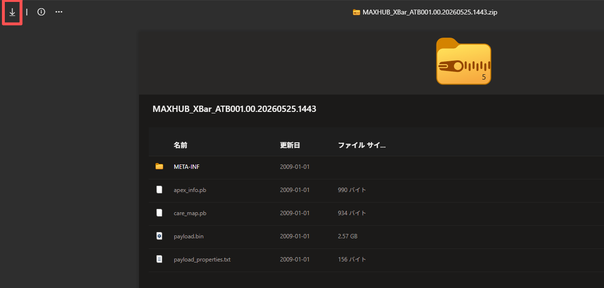604x288 pixels.
Task: Click the date in the payload_properties.txt row
Action: click(295, 260)
